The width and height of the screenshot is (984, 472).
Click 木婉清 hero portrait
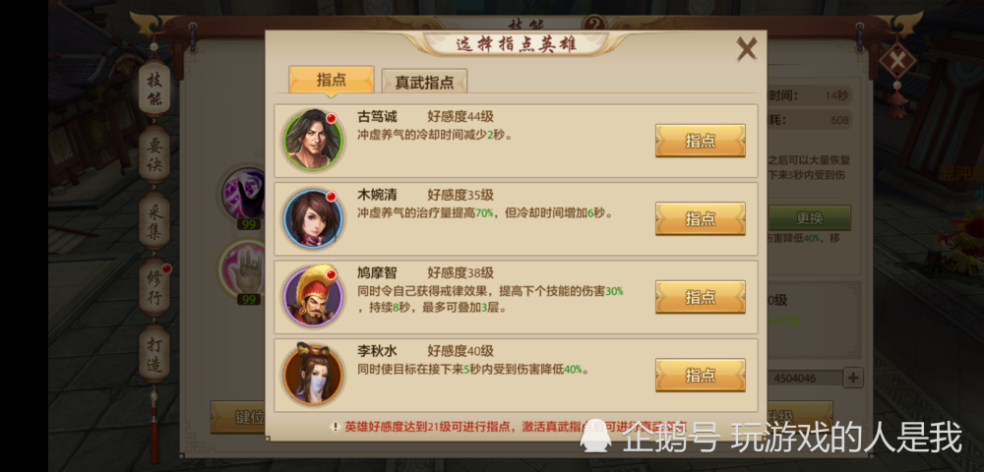click(313, 218)
